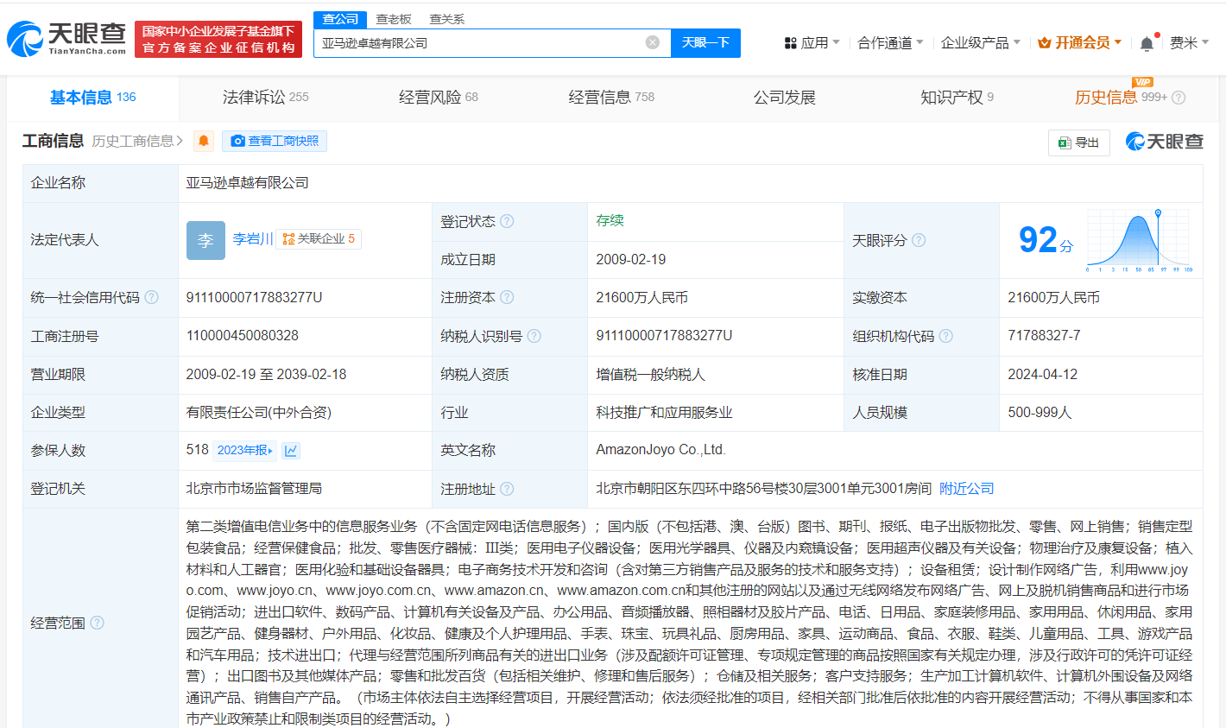Click the organization code 71788327-7
The width and height of the screenshot is (1226, 728).
(x=1044, y=336)
